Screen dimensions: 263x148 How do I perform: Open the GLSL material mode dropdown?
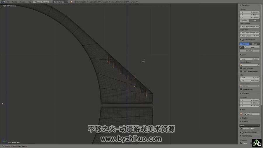point(250,125)
